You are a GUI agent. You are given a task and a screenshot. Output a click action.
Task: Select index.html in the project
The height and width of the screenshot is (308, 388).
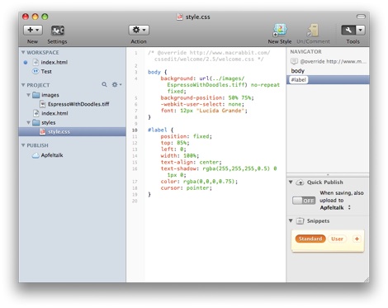tap(54, 113)
